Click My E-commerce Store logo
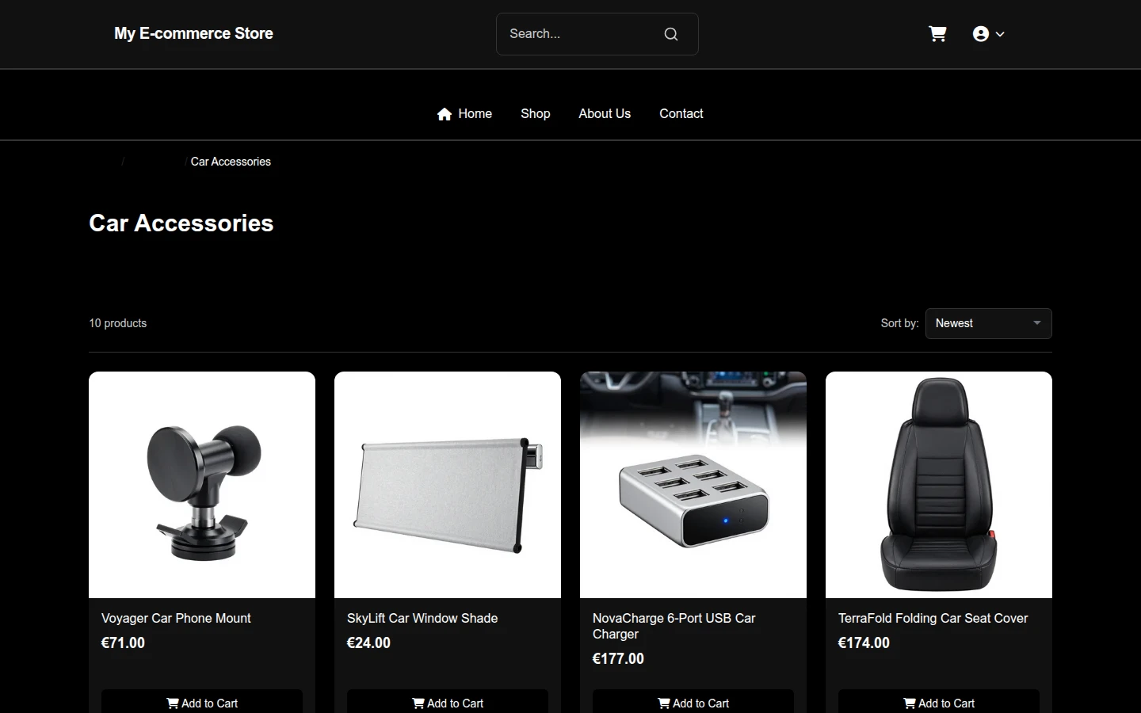Image resolution: width=1141 pixels, height=713 pixels. click(x=193, y=33)
